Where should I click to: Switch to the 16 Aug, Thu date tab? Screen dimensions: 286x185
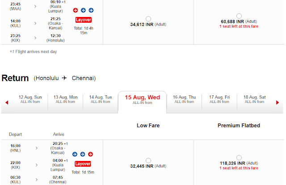tap(185, 99)
